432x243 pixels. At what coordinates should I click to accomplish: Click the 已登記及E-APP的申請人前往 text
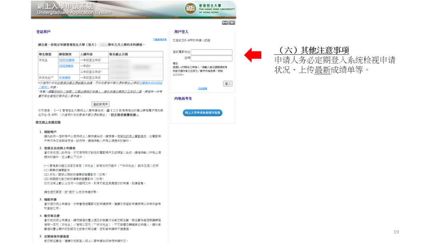192,40
